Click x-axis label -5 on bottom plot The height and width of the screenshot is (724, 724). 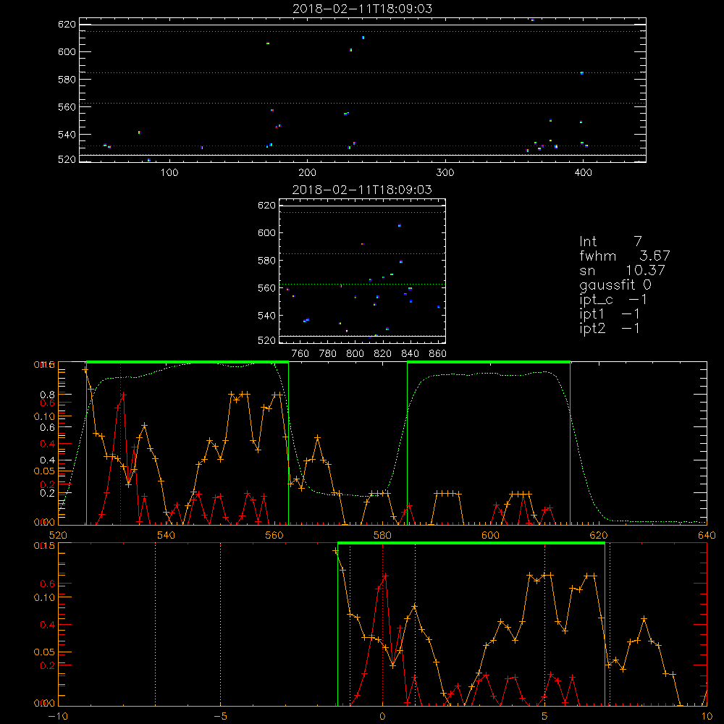tap(220, 716)
